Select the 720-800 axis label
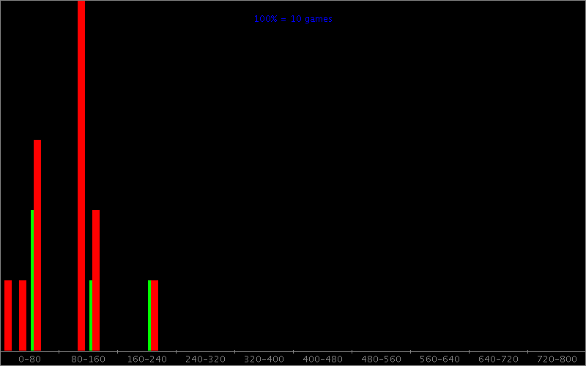Screen dimensions: 586x366 [557, 359]
